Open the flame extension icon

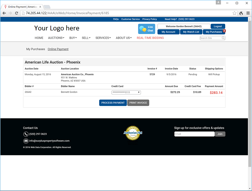click(x=241, y=13)
